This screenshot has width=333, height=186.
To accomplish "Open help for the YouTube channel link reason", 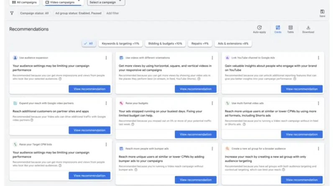I will [x=295, y=79].
